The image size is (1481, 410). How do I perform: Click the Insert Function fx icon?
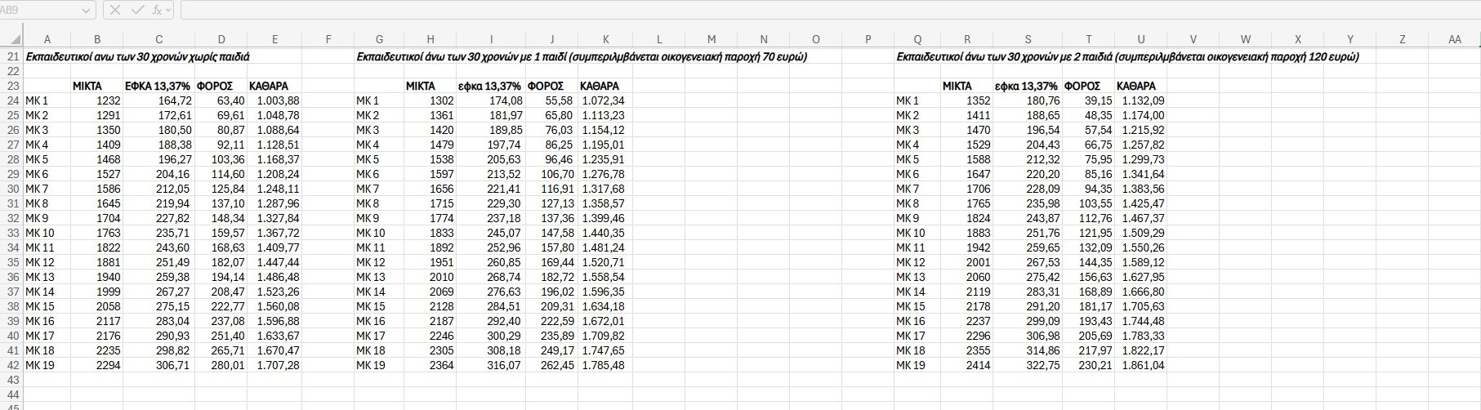click(156, 10)
